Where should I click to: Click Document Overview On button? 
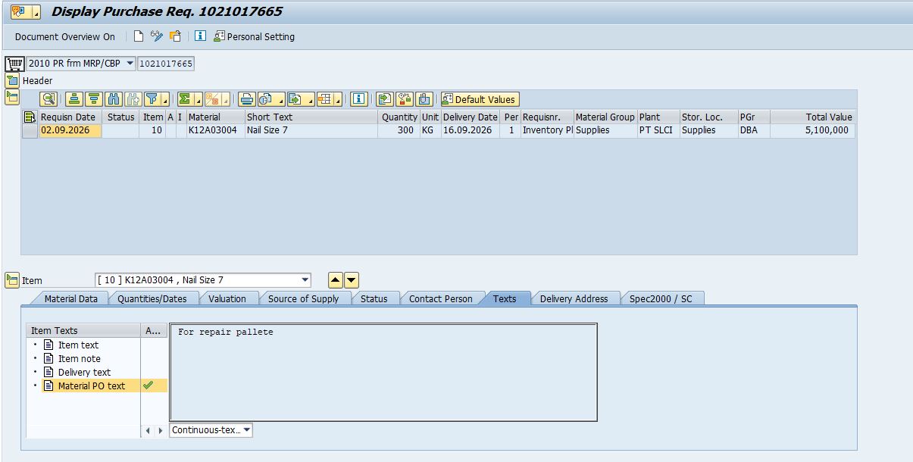(65, 36)
